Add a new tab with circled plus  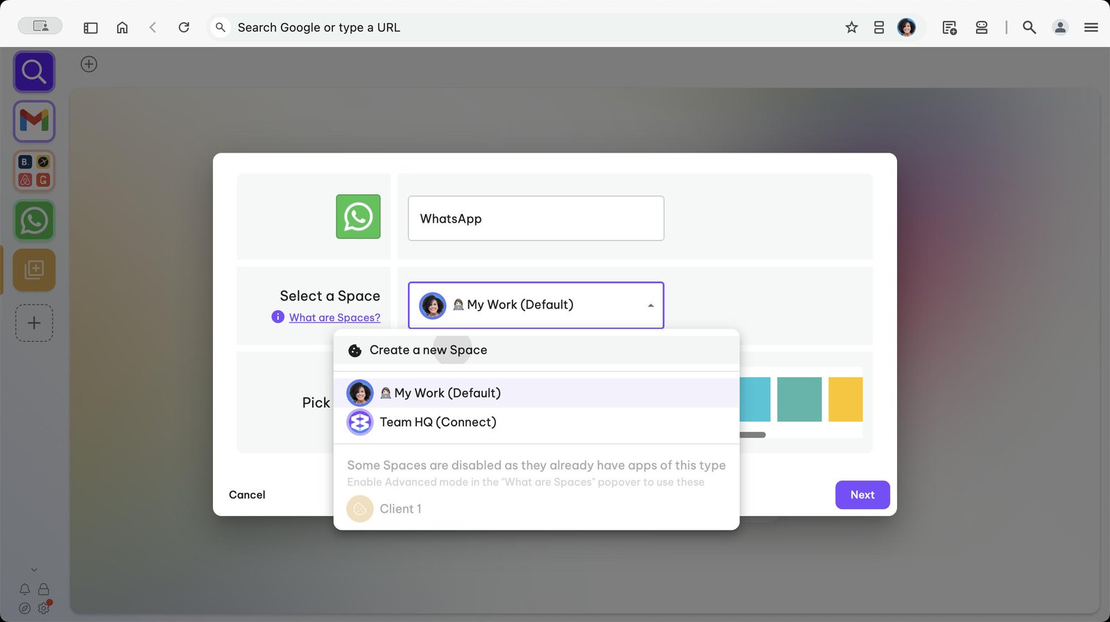89,64
